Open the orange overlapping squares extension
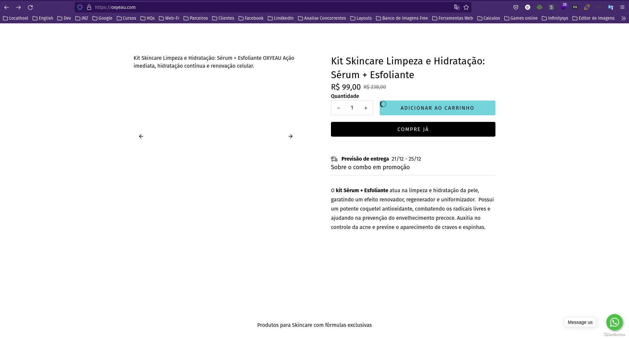The height and width of the screenshot is (339, 629). pos(587,7)
